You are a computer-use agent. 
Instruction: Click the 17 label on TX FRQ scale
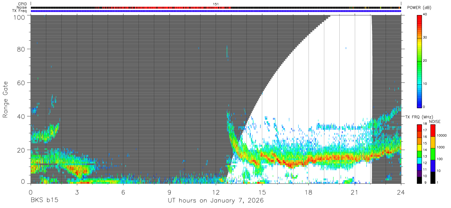click(x=425, y=130)
